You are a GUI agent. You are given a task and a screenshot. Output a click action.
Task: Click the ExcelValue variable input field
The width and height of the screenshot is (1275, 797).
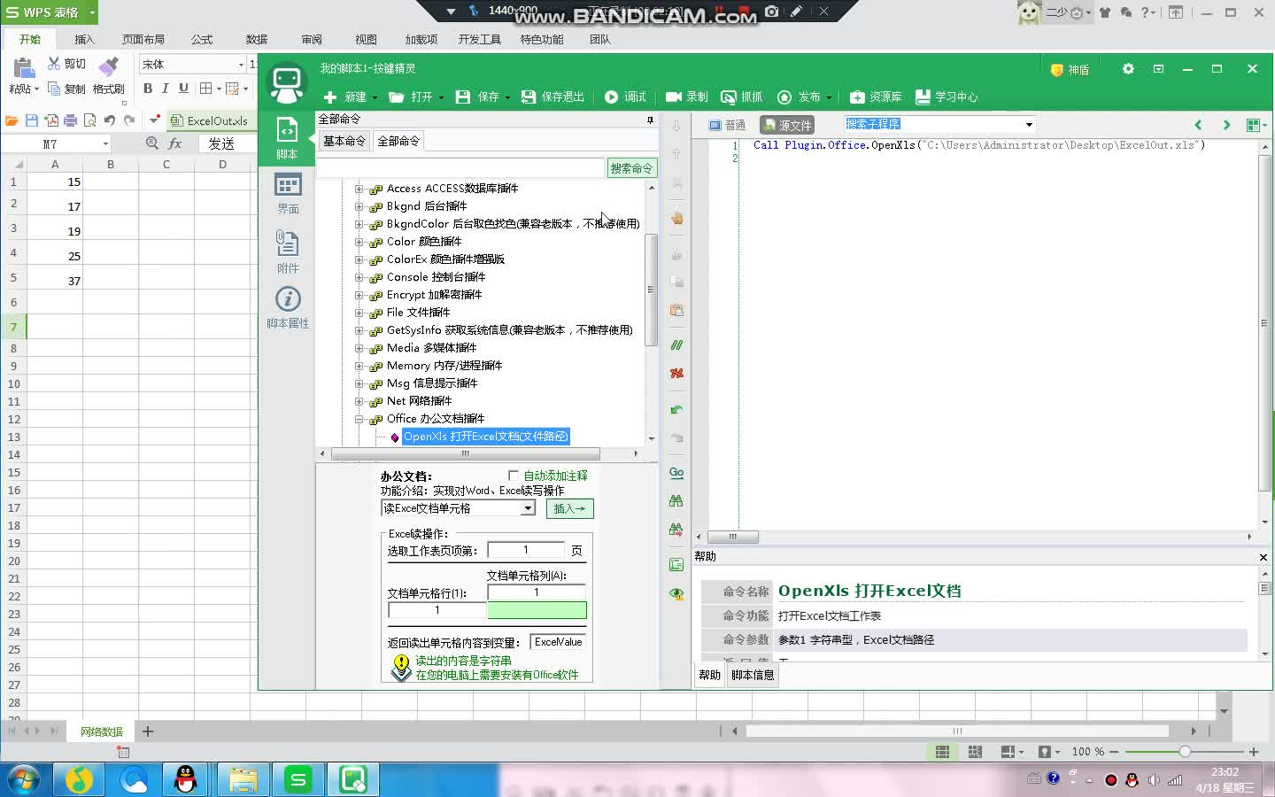point(558,641)
